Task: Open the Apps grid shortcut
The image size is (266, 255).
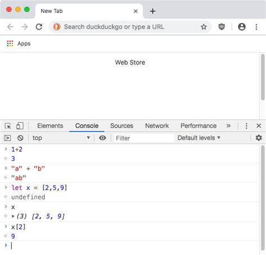Action: click(19, 44)
